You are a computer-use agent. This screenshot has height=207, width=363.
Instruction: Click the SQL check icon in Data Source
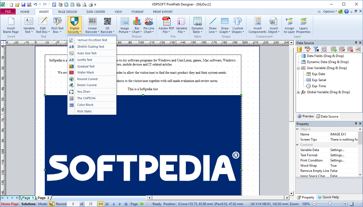click(307, 49)
